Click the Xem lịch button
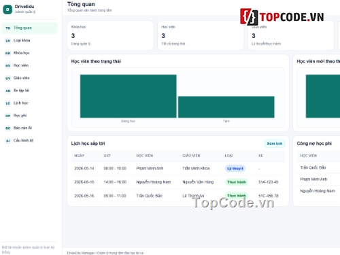 coord(275,143)
